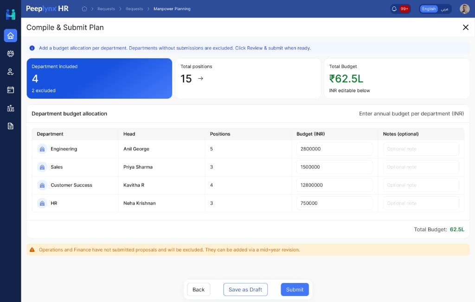Click the Department budget allocation heading
The height and width of the screenshot is (302, 475).
click(70, 113)
